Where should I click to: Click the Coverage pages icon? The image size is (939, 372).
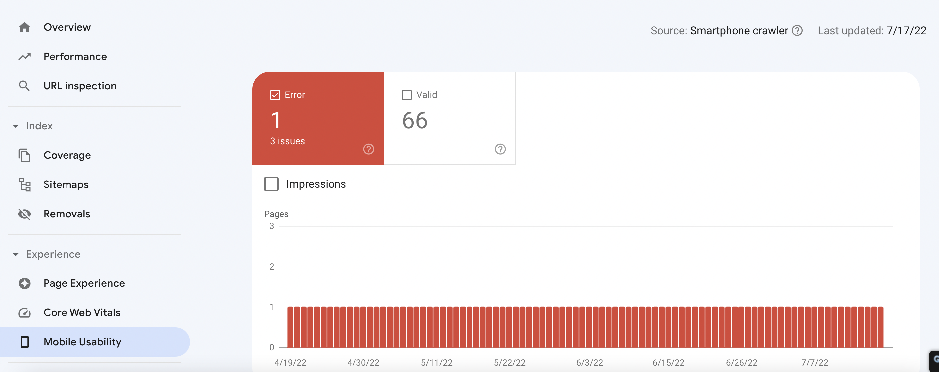tap(24, 155)
